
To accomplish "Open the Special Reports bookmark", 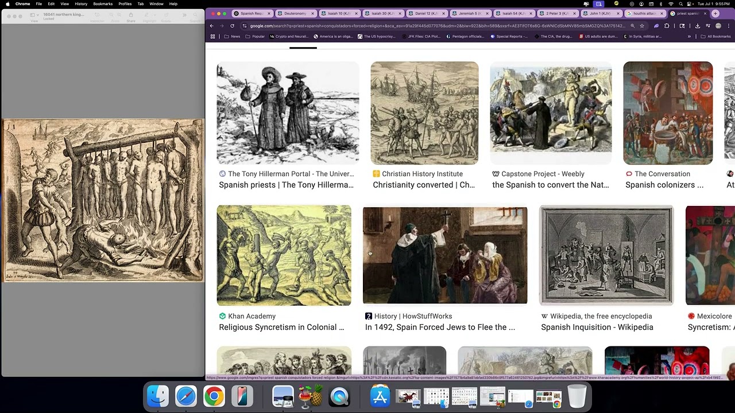I will [x=509, y=37].
